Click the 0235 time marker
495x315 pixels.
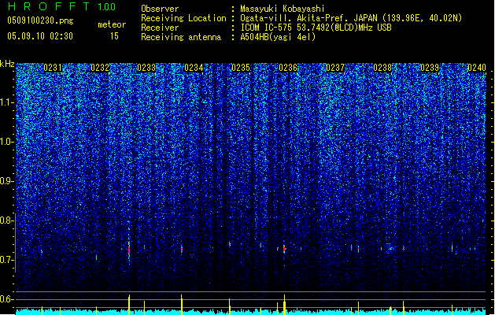[x=241, y=68]
